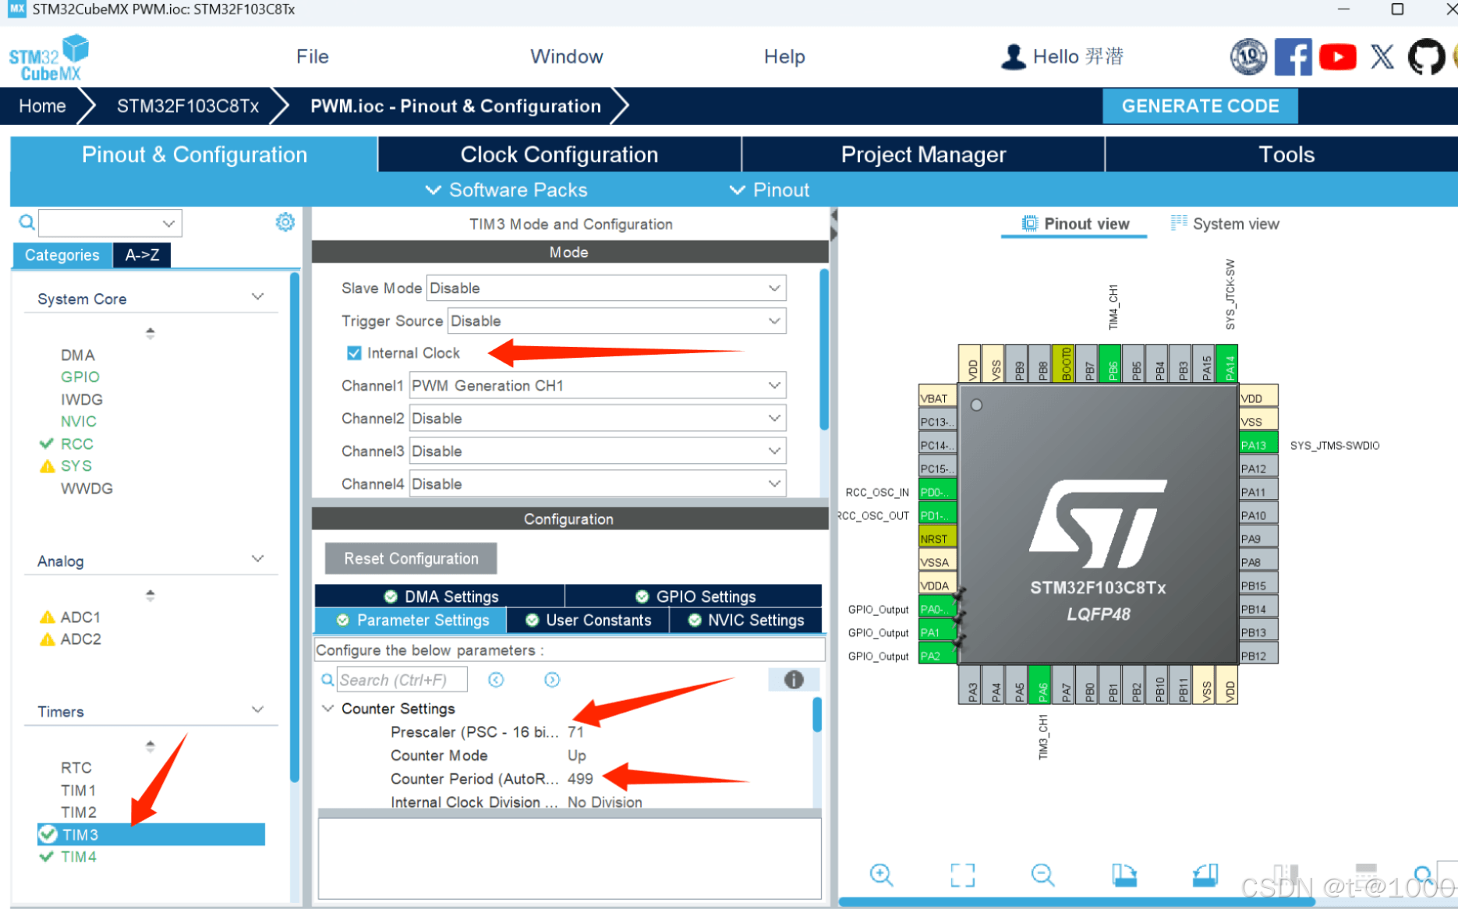The image size is (1458, 913).
Task: Go to STM32F103C8Tx breadcrumb
Action: point(188,106)
